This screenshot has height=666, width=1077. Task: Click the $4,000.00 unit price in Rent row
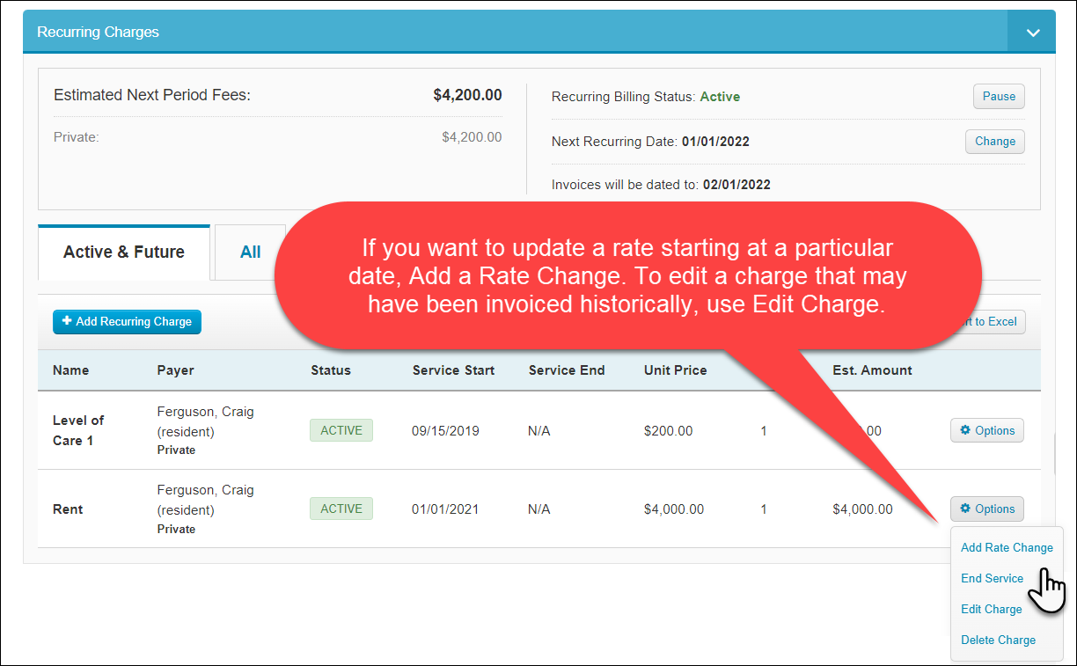674,509
